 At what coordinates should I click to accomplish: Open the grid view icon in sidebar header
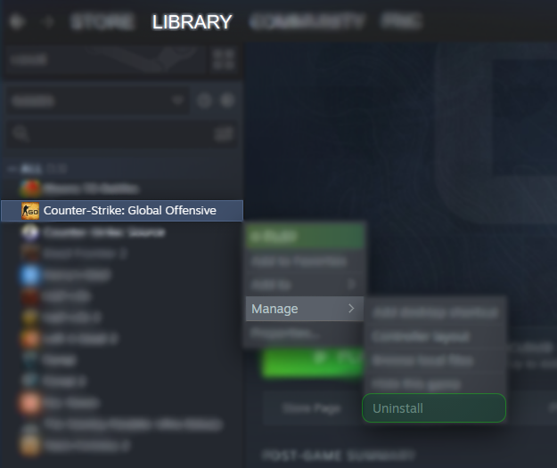[223, 60]
